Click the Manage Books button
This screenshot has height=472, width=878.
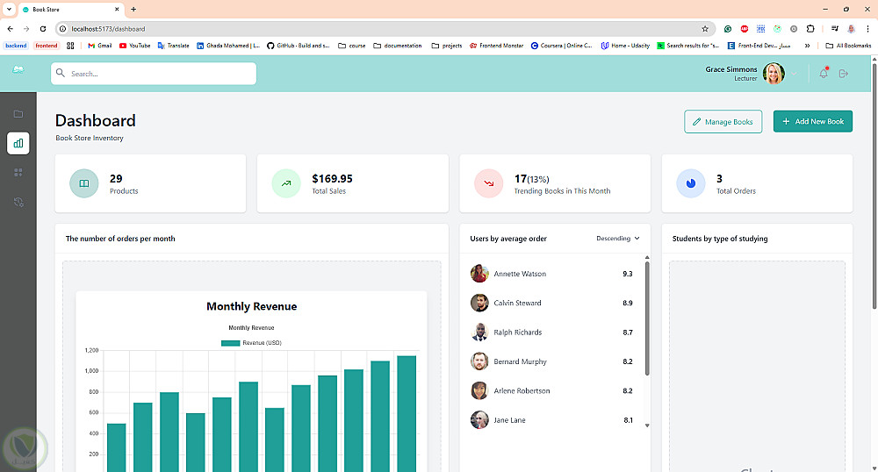[723, 121]
